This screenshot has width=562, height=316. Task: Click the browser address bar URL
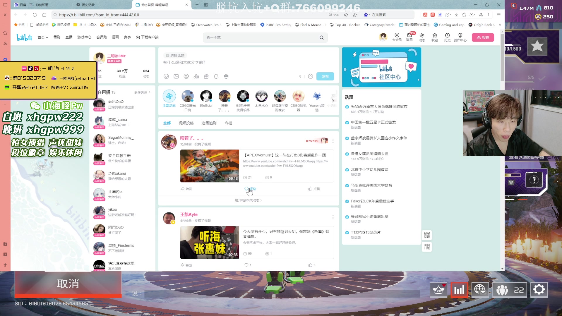[x=99, y=15]
